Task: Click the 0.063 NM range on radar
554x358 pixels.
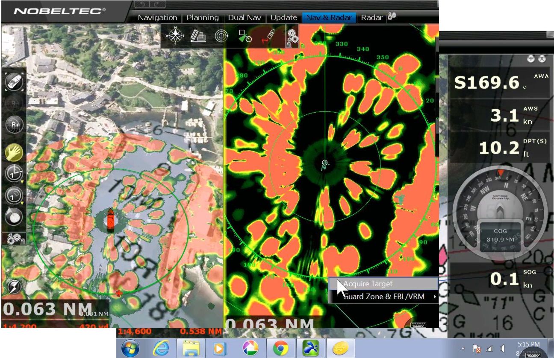Action: click(x=270, y=323)
